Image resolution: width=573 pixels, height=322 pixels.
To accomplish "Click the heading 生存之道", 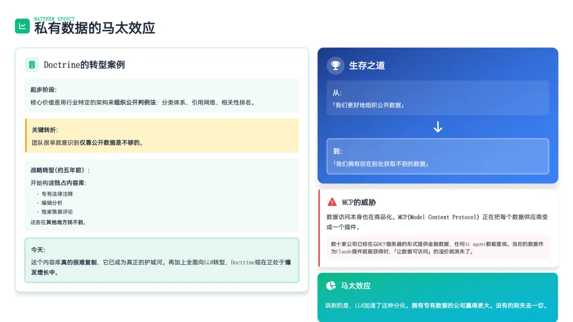I will (367, 66).
